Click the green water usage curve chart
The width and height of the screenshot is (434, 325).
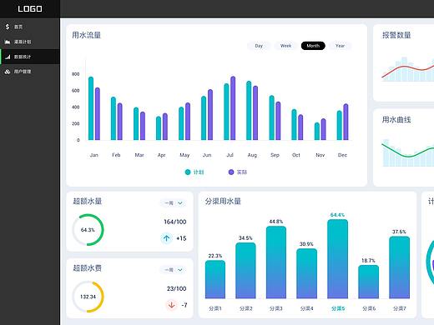point(408,152)
